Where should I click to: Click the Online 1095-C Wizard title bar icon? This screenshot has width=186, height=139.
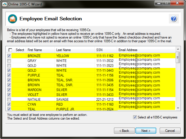coord(4,3)
